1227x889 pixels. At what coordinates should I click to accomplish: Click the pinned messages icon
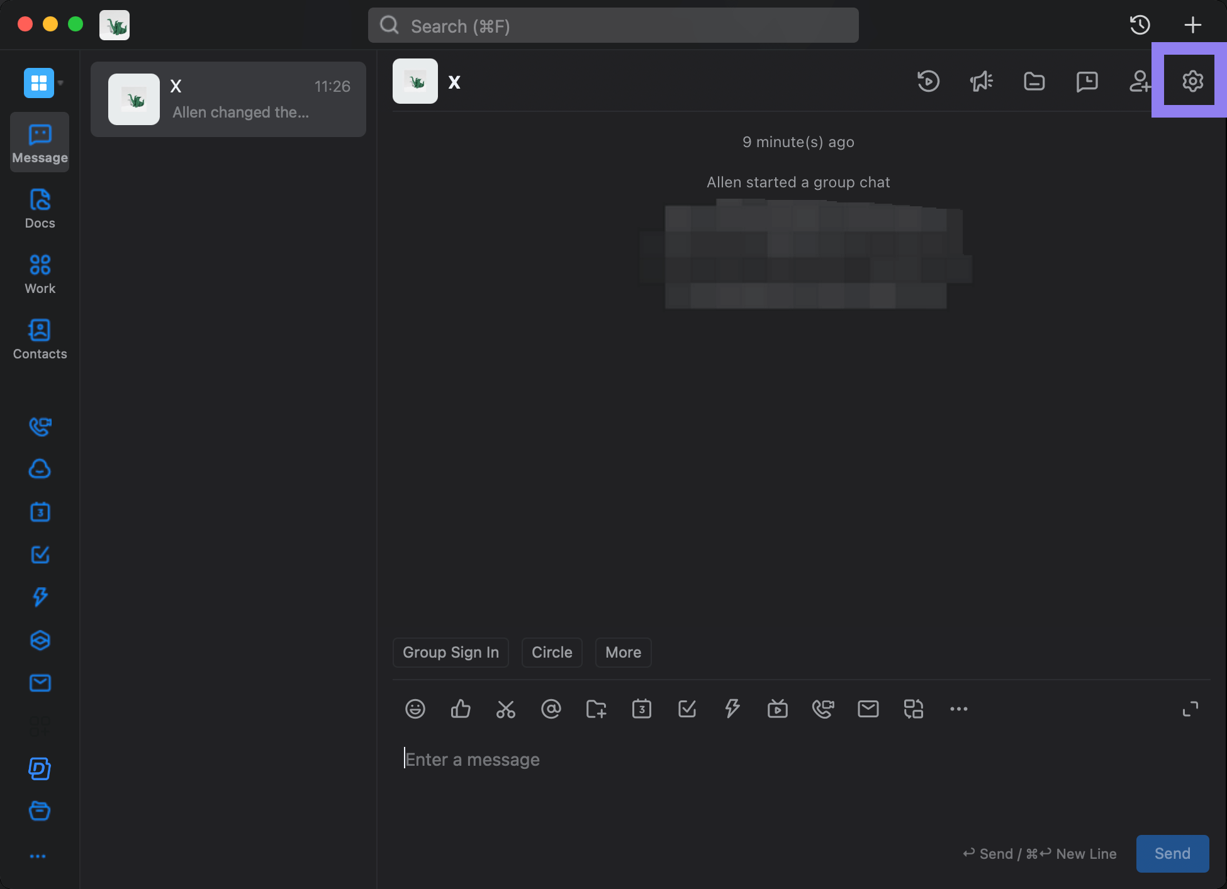click(x=1086, y=81)
